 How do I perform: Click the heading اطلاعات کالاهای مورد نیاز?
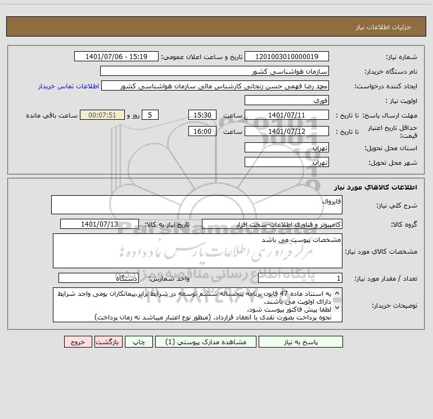pos(376,187)
